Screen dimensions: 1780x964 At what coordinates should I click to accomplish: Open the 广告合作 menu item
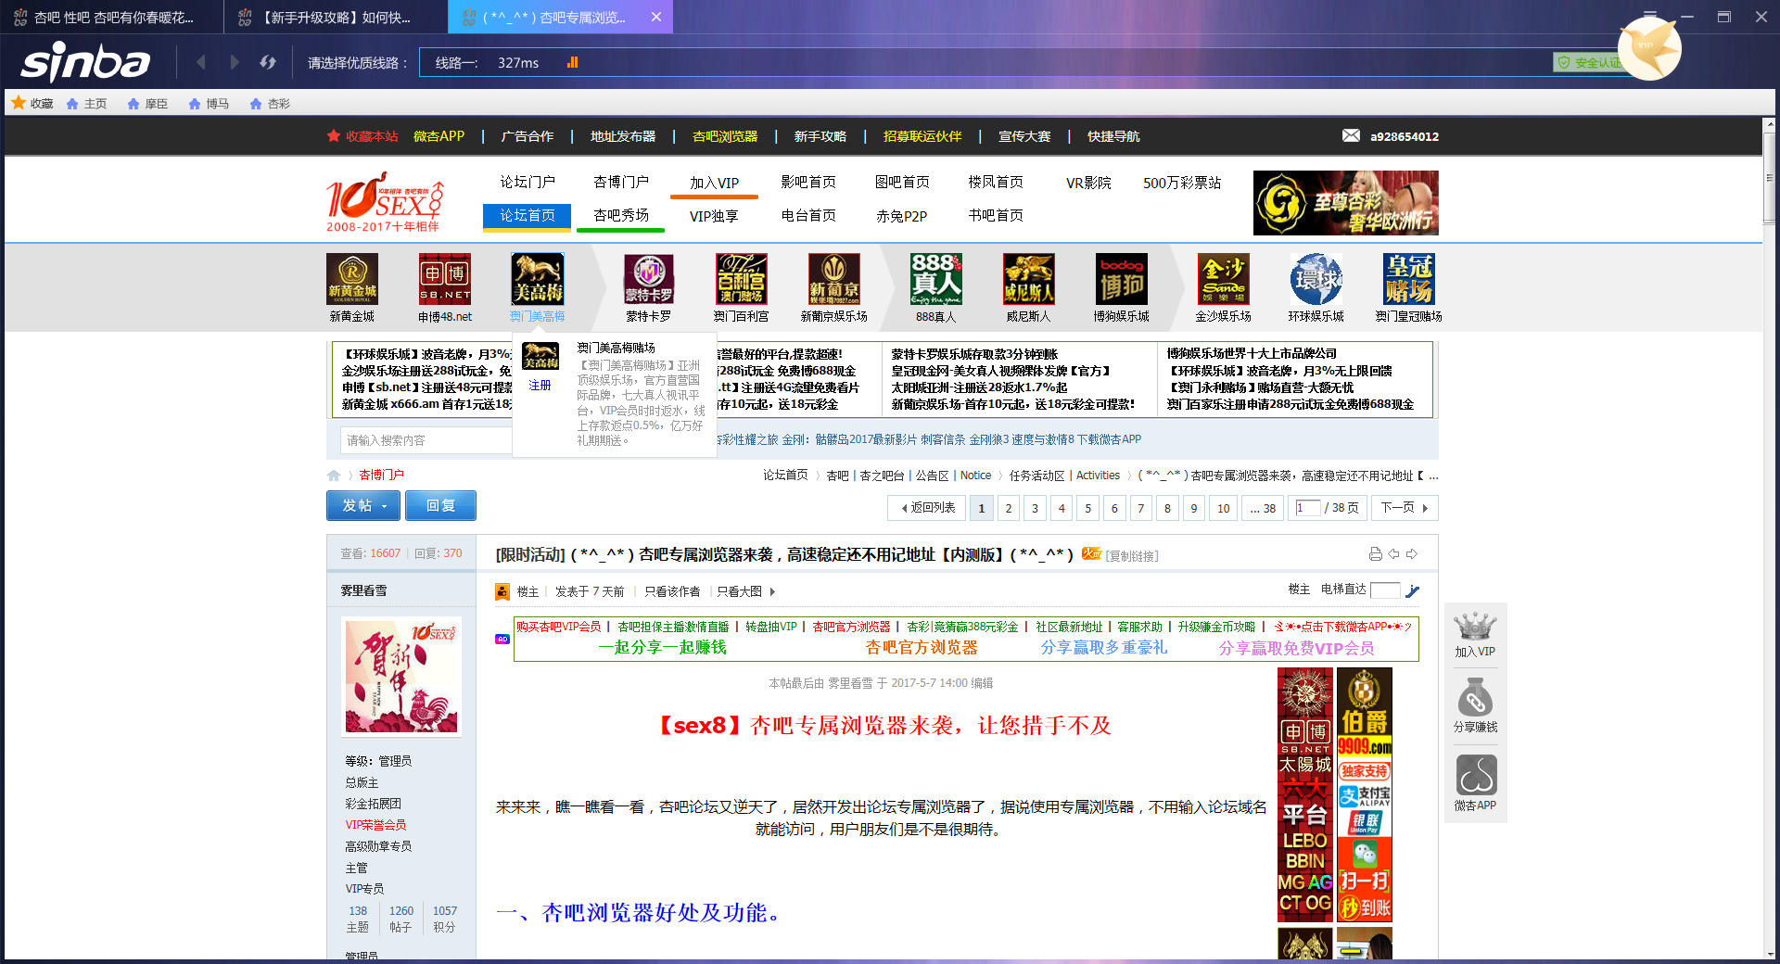[x=528, y=136]
